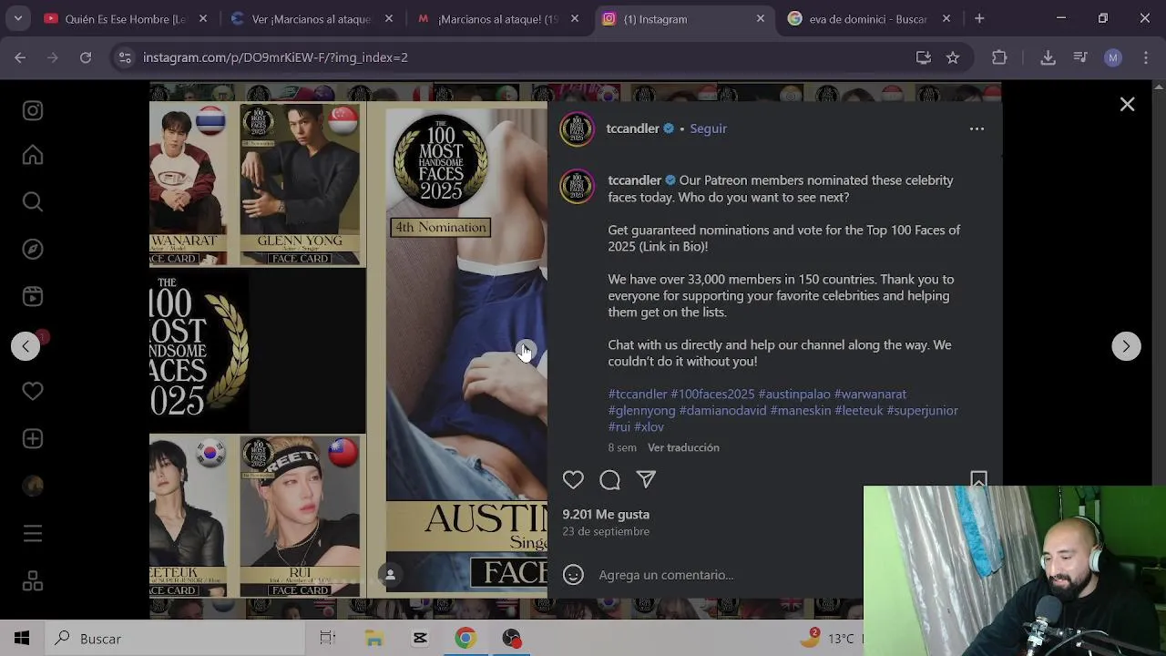Viewport: 1166px width, 656px height.
Task: Follow tccandler with Seguir button
Action: point(708,128)
